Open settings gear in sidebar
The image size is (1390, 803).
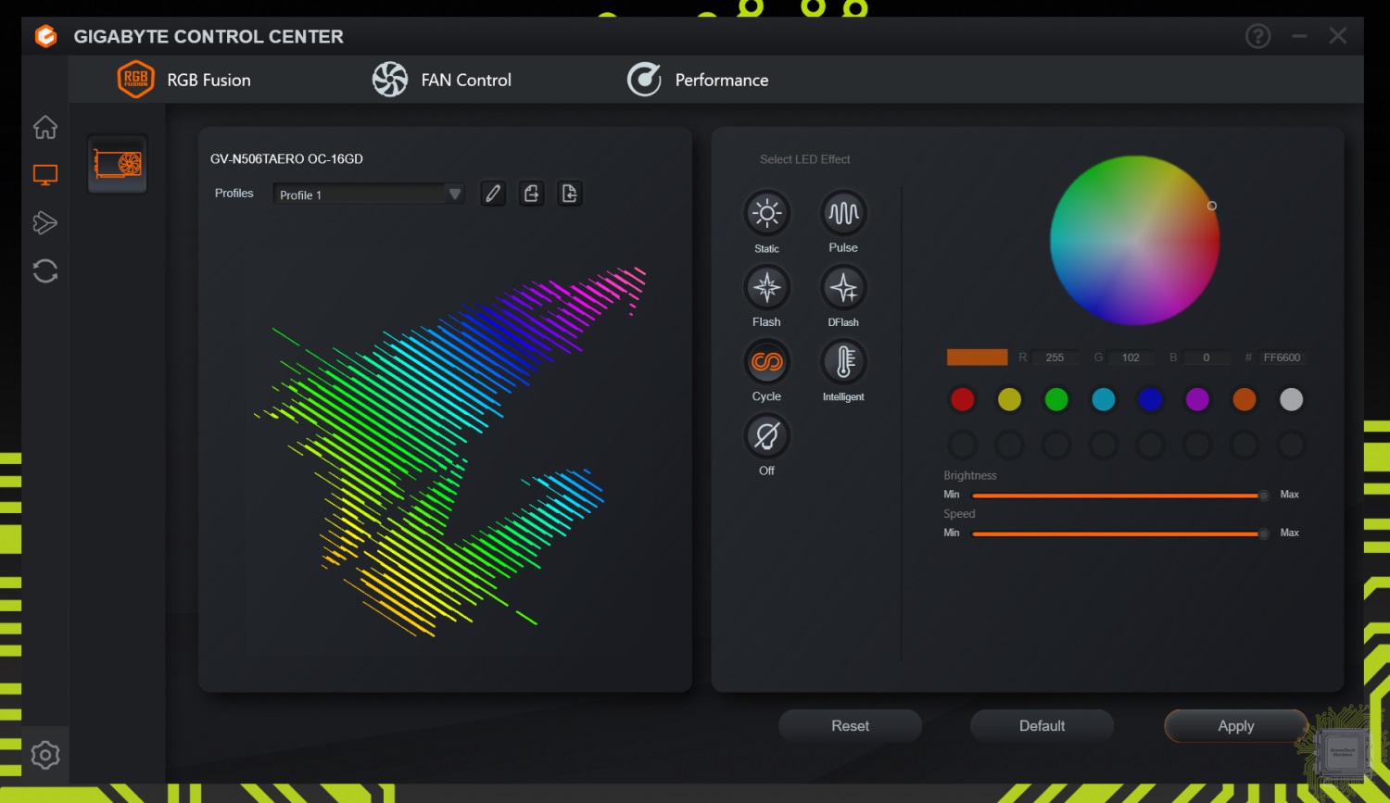pos(45,755)
